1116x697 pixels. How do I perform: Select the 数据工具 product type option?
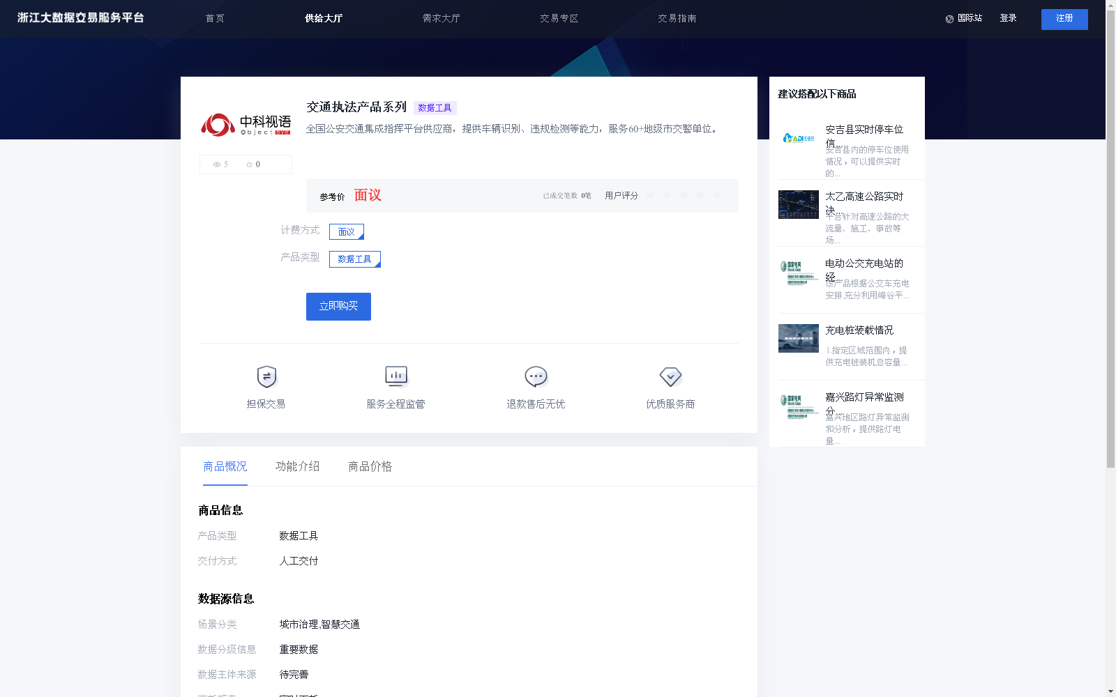point(355,259)
